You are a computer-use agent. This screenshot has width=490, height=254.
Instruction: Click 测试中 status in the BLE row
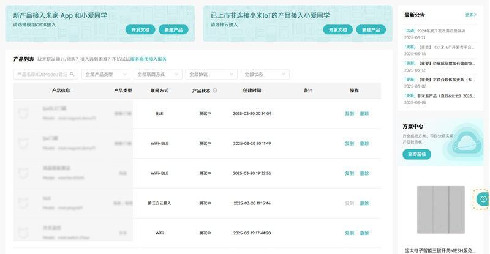pos(205,114)
